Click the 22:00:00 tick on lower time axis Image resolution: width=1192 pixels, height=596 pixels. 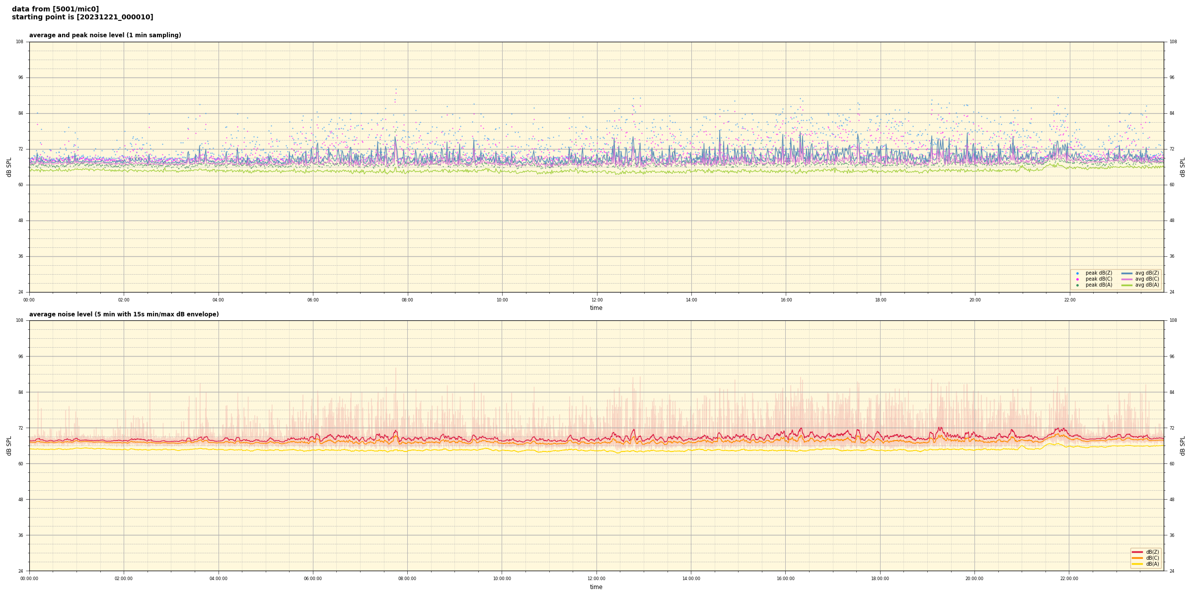point(1069,579)
